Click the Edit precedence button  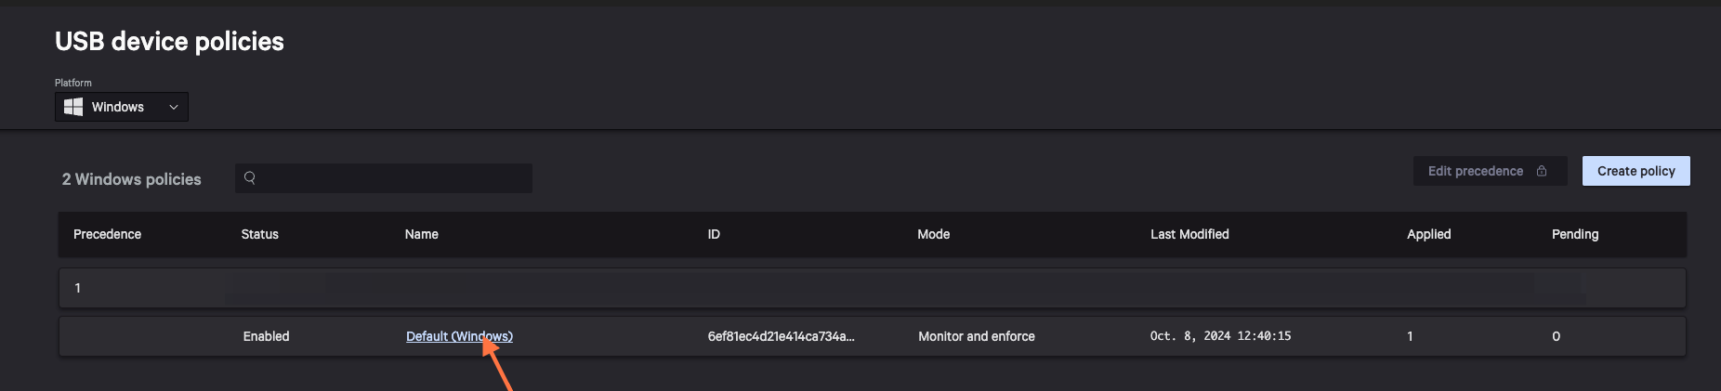(1475, 171)
